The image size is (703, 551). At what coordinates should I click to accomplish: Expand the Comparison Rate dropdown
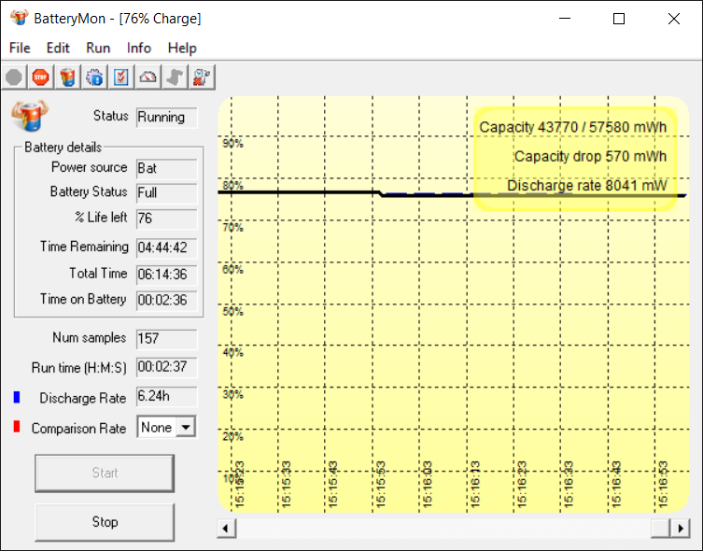186,428
